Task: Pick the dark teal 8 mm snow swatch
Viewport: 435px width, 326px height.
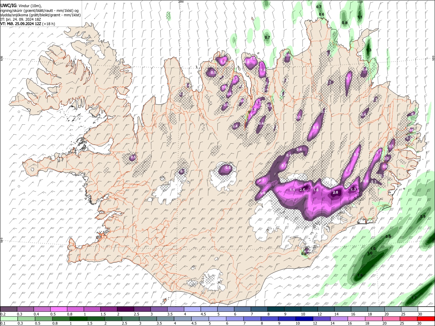Action: 276,309
